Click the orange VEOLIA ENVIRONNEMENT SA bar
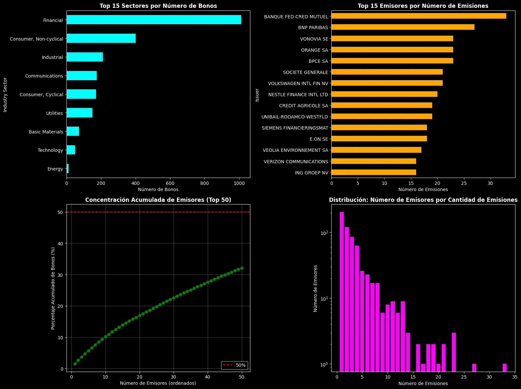This screenshot has height=389, width=521. point(376,150)
